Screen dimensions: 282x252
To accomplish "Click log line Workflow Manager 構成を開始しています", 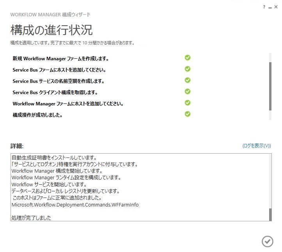I will [57, 171].
